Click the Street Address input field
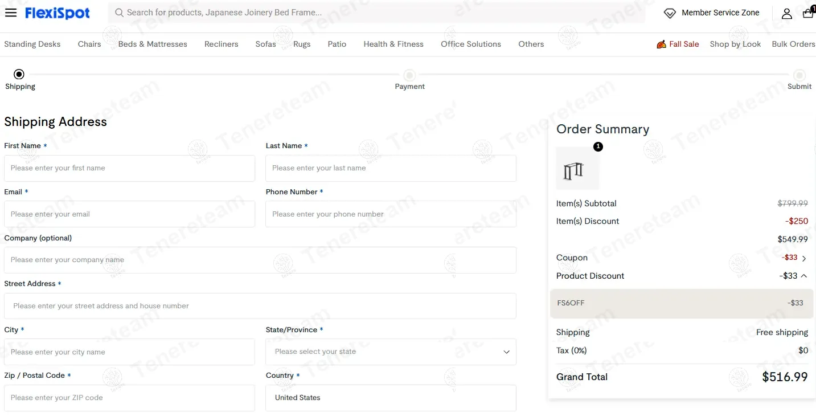Viewport: 816px width, 416px height. (x=260, y=306)
